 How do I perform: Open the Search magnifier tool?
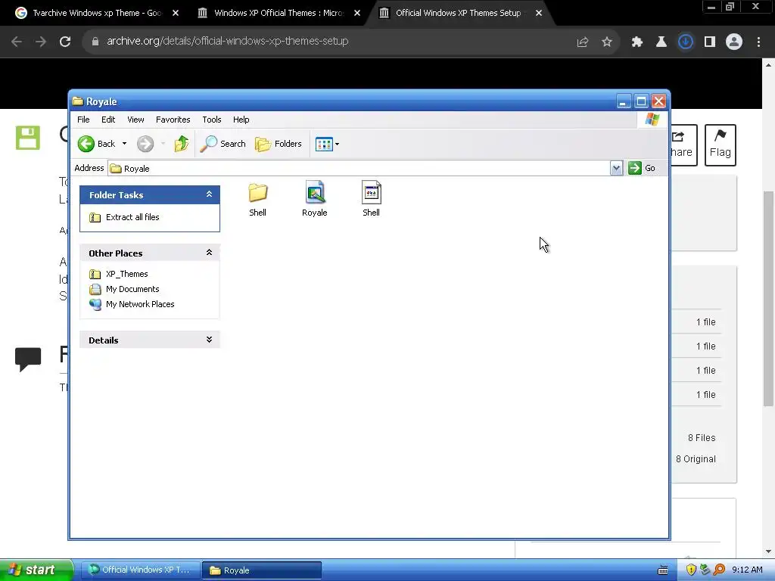pos(223,144)
